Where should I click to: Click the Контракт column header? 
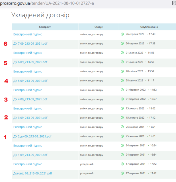click(45, 27)
